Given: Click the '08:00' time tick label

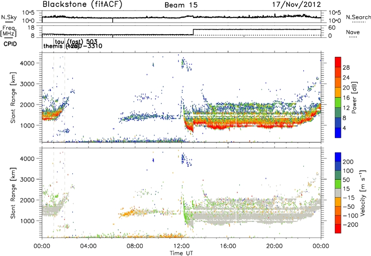Looking at the screenshot, I should (x=135, y=246).
